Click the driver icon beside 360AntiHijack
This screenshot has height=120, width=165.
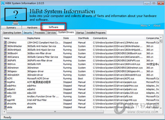pyautogui.click(x=5, y=50)
